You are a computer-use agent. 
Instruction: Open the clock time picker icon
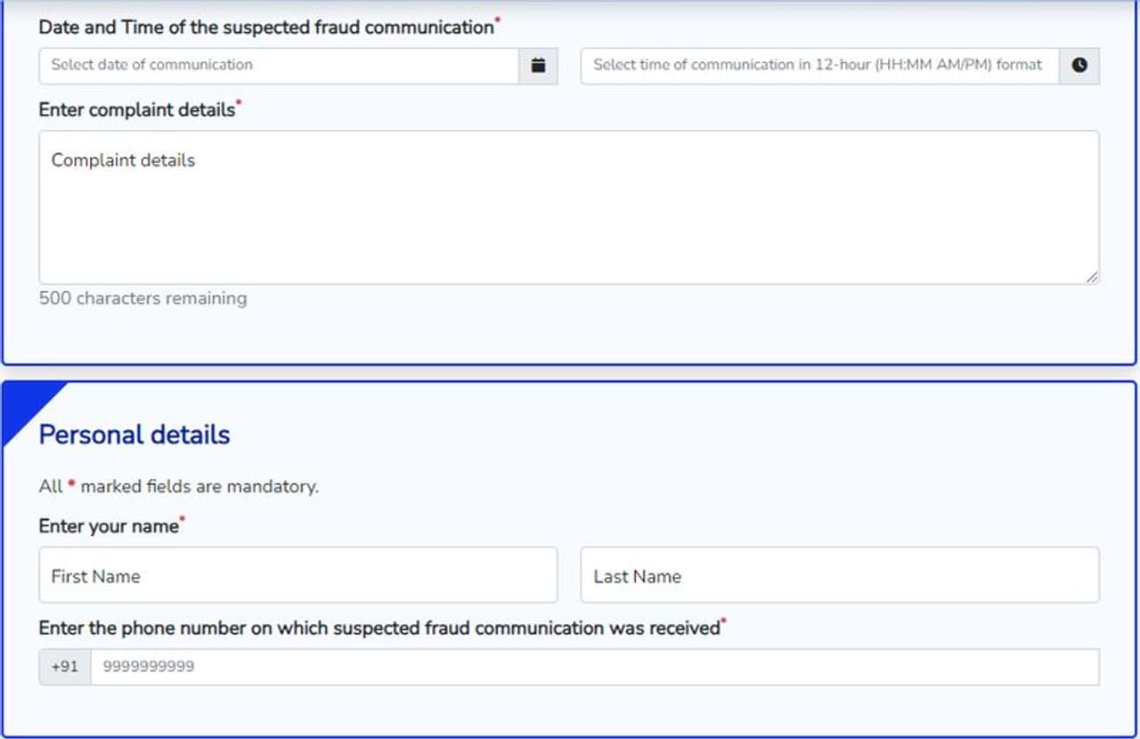pos(1079,65)
